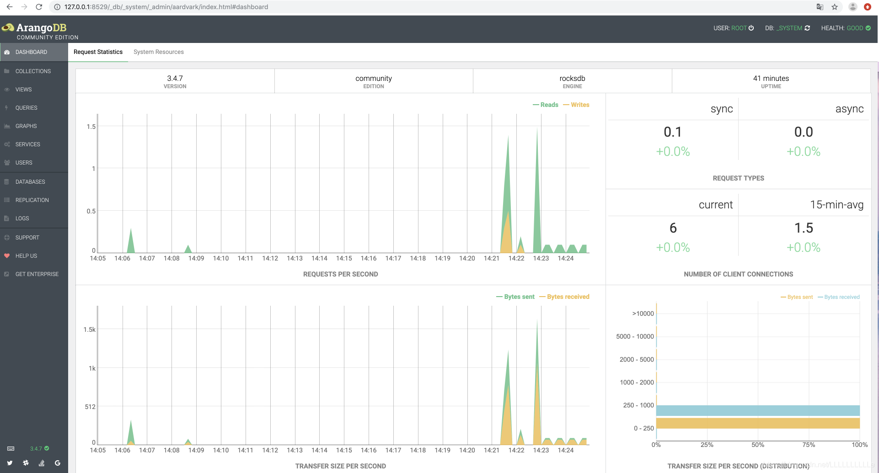Click the green health status check icon
The width and height of the screenshot is (879, 473).
click(868, 28)
